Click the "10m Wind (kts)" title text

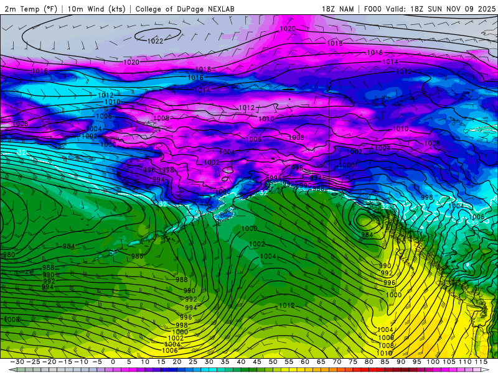[x=96, y=9]
